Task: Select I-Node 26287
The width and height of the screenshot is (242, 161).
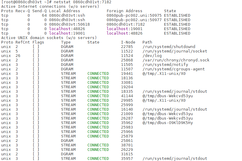Action: click(x=127, y=118)
